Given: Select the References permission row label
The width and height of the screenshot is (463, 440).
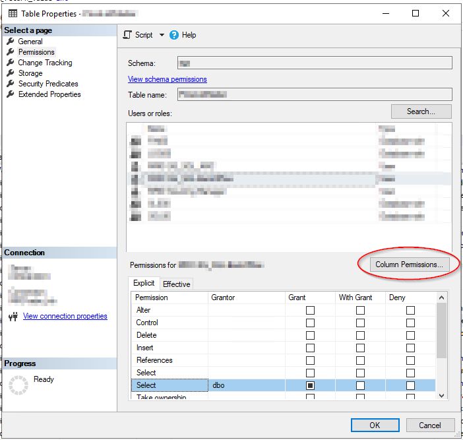Looking at the screenshot, I should point(154,360).
